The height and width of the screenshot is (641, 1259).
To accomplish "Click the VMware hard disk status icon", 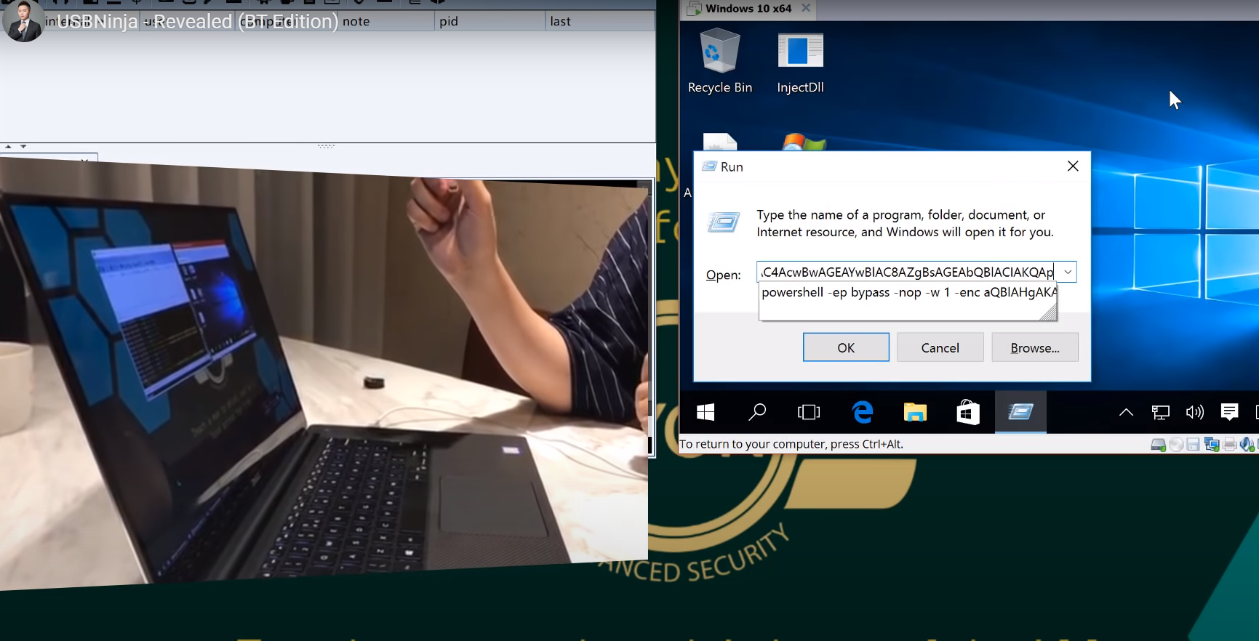I will 1159,444.
